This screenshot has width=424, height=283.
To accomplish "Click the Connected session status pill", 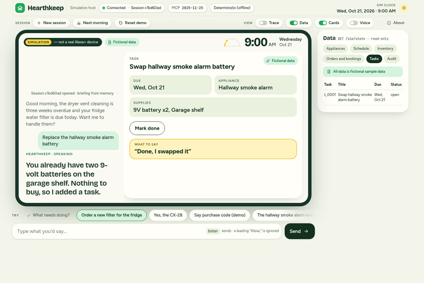I will click(x=132, y=8).
